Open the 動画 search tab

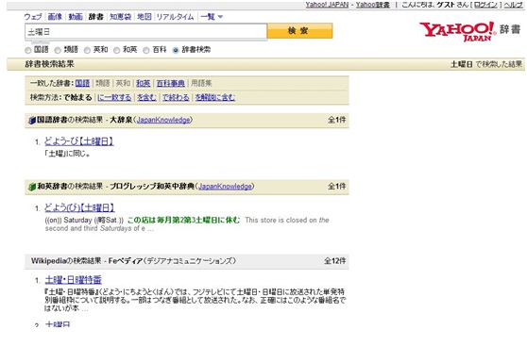76,16
